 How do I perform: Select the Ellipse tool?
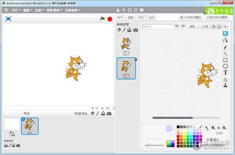pyautogui.click(x=226, y=66)
